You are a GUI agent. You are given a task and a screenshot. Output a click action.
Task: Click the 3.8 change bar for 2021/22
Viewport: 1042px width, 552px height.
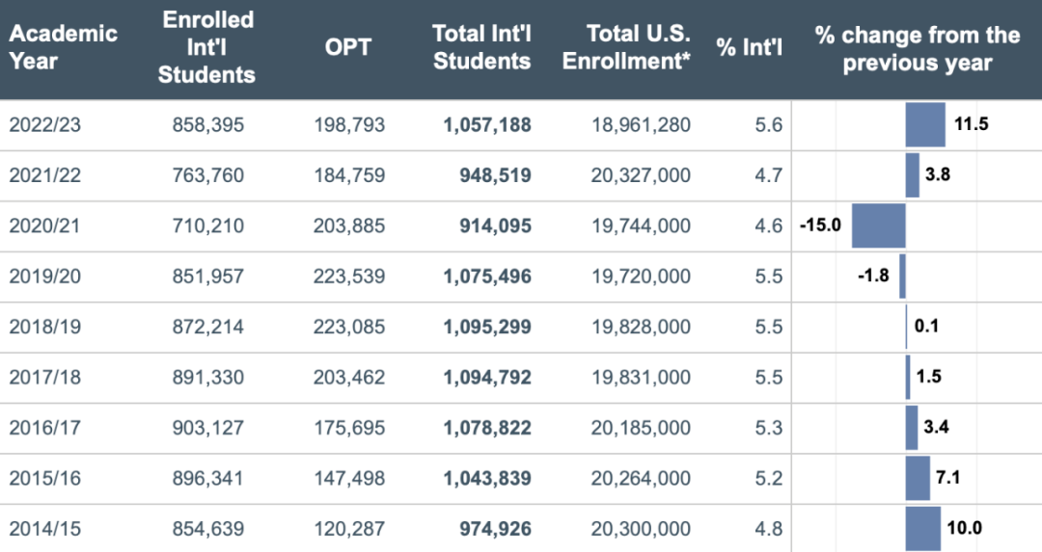pos(913,175)
